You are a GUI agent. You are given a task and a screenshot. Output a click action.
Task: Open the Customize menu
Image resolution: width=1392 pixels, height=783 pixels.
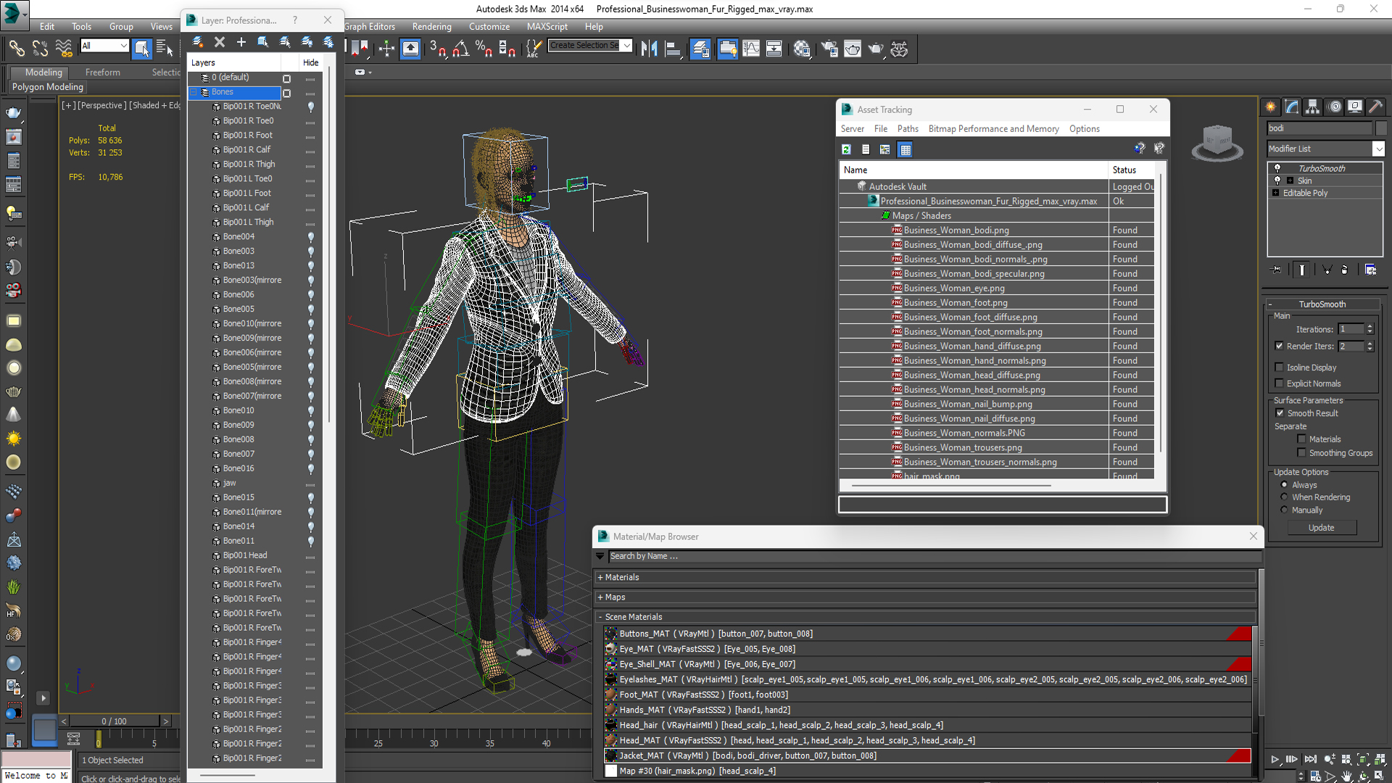coord(489,26)
